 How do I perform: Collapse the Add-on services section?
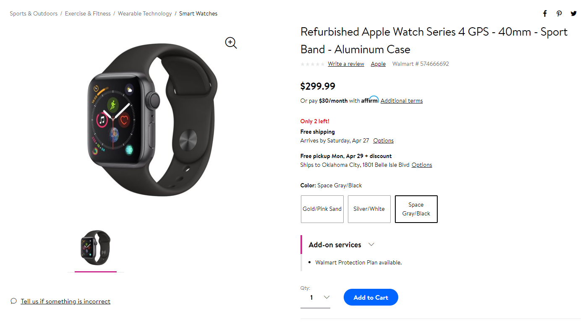[371, 244]
